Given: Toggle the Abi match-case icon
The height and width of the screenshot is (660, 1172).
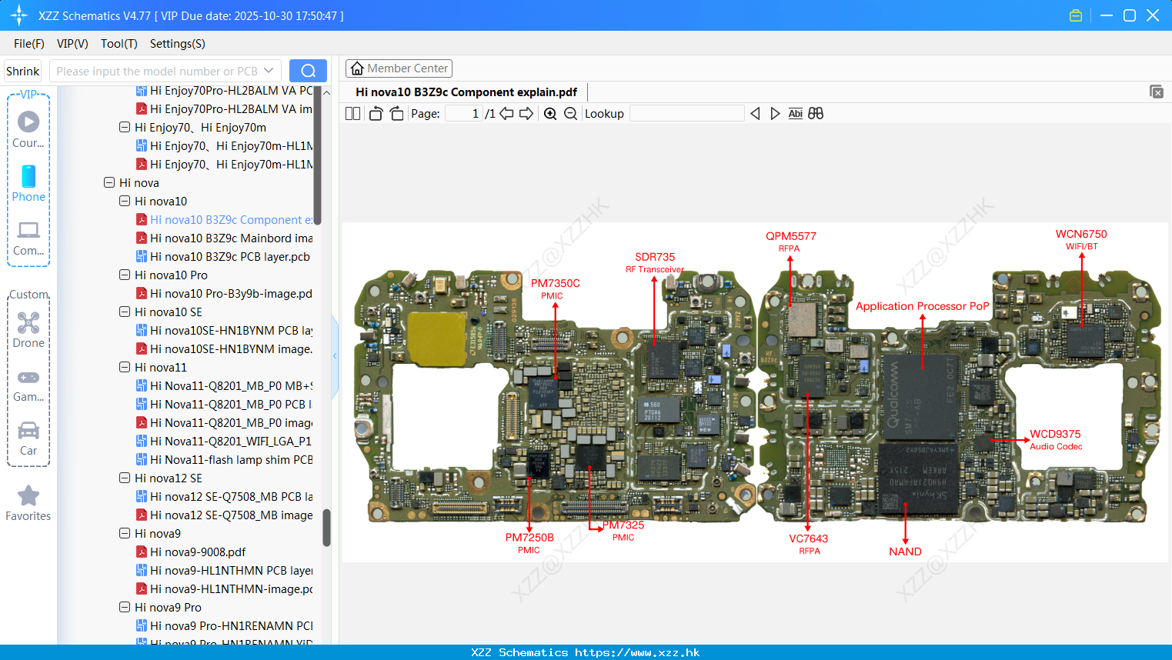Looking at the screenshot, I should (x=795, y=114).
